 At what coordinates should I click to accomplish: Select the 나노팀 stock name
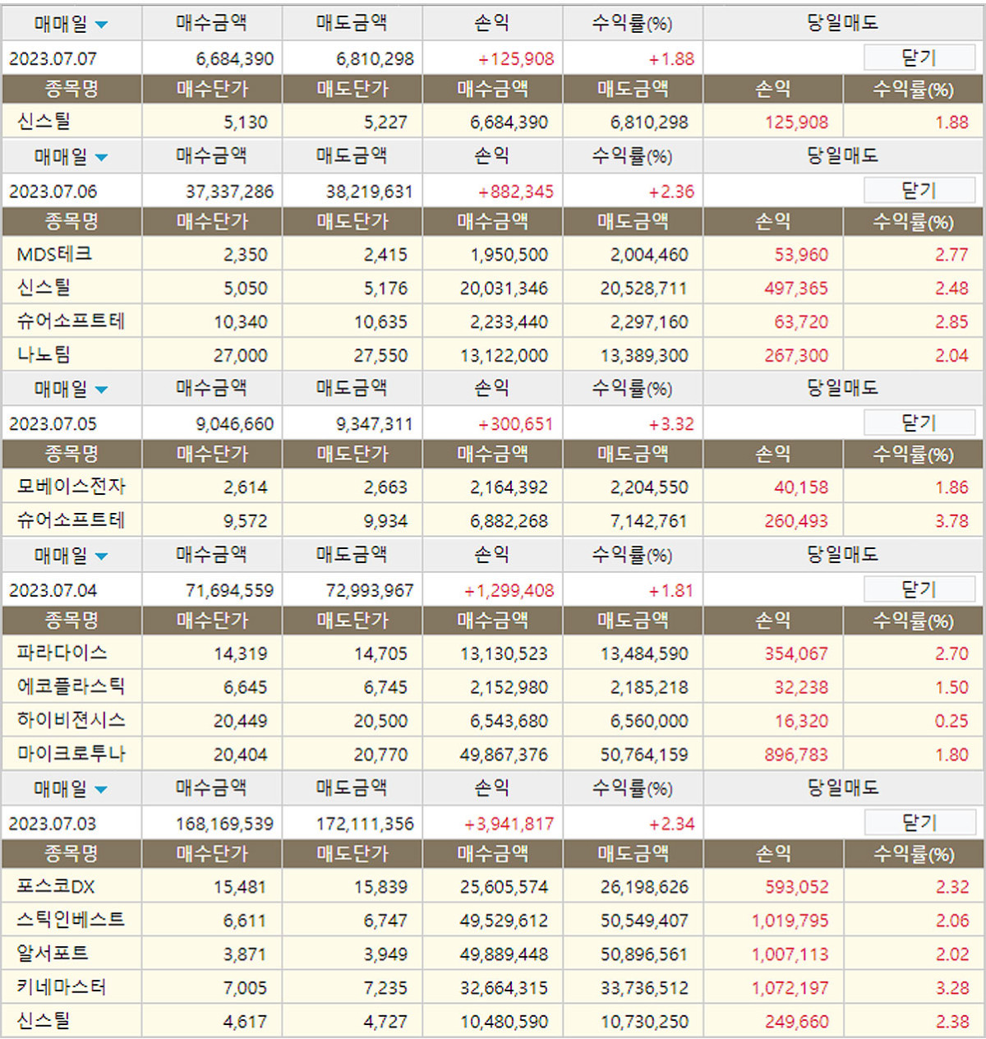point(44,355)
